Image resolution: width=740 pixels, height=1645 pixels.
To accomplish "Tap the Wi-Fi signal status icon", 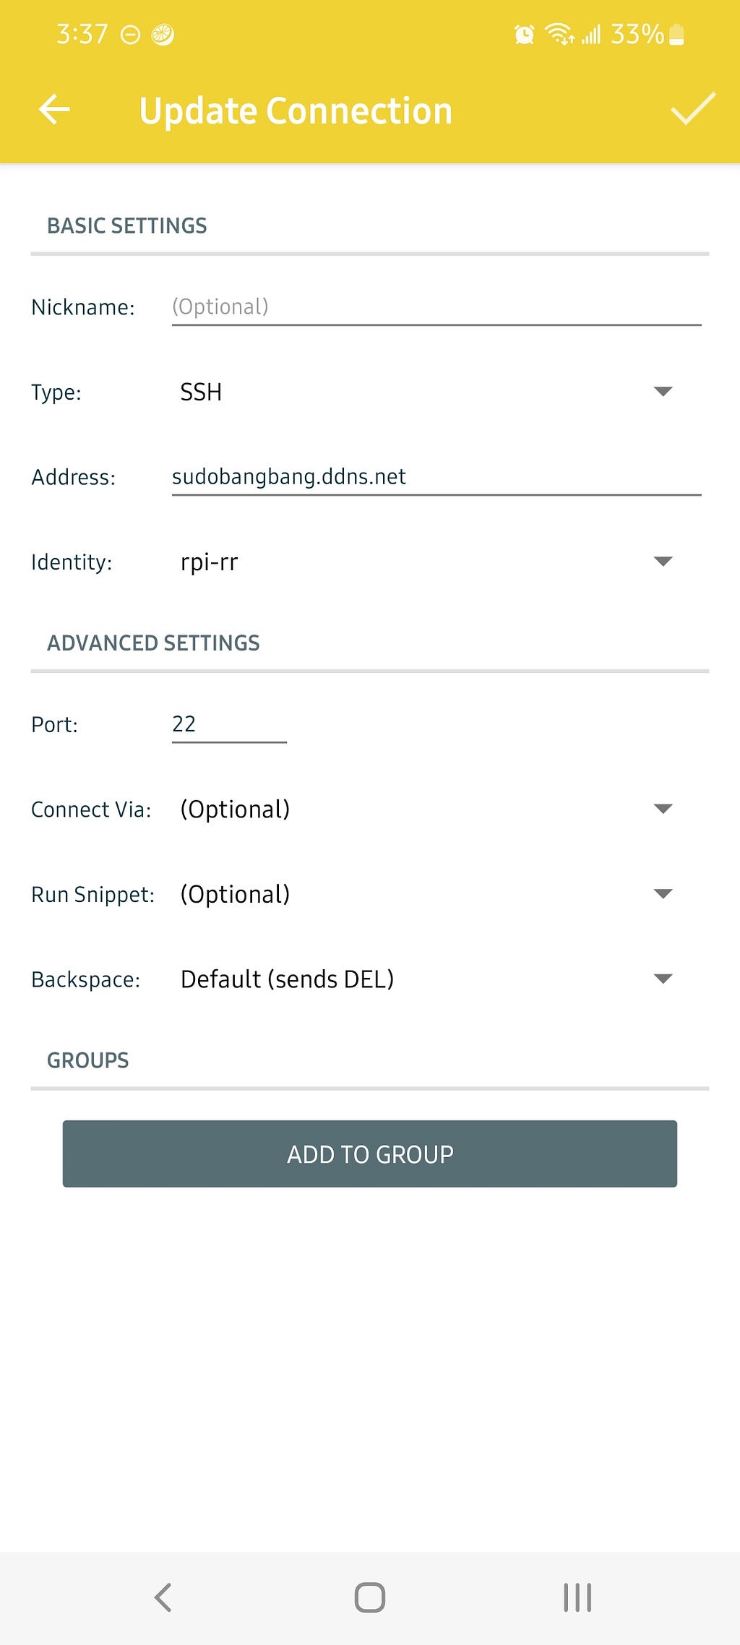I will pyautogui.click(x=559, y=34).
